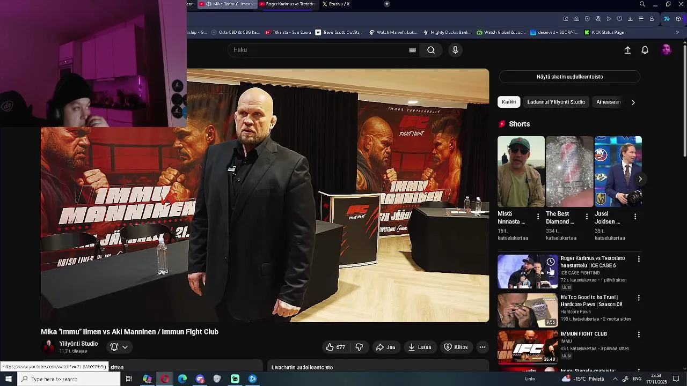687x386 pixels.
Task: Open browser tab search magnifier icon
Action: pos(642,4)
